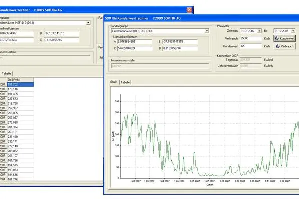Image resolution: width=299 pixels, height=199 pixels.
Task: Click the Temperaturmessstelle field in the front window
Action: 160,66
